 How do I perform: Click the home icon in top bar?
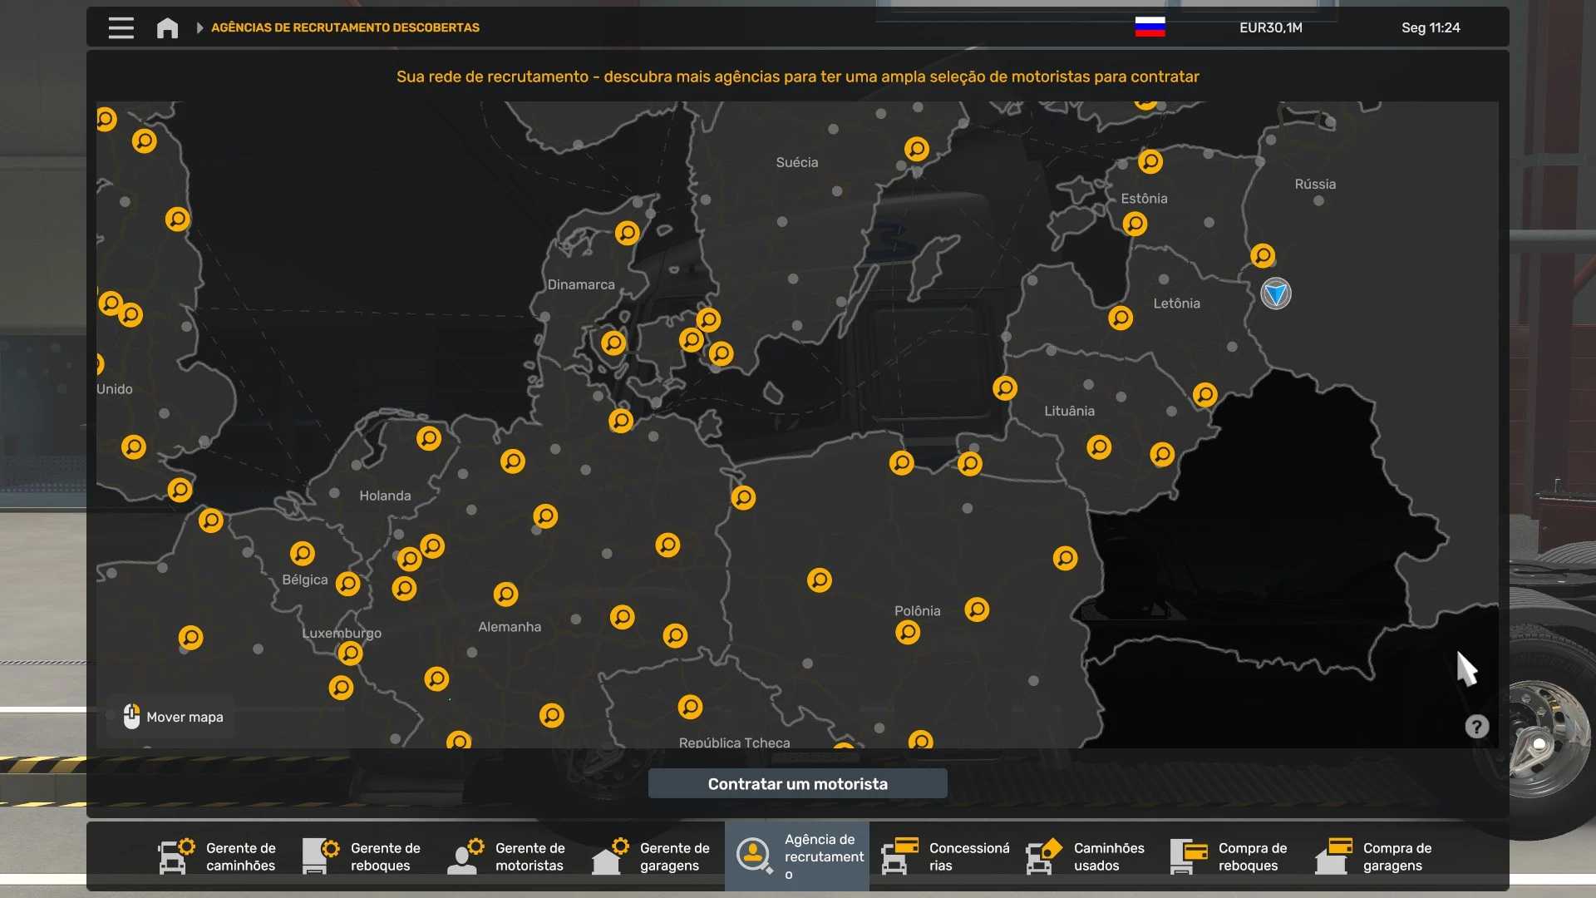click(167, 27)
